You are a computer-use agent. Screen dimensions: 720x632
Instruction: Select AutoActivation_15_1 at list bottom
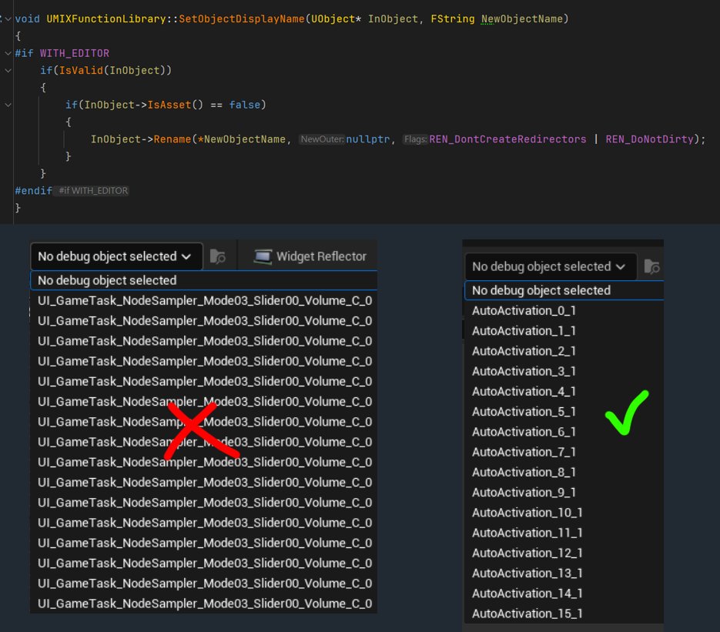pos(526,613)
